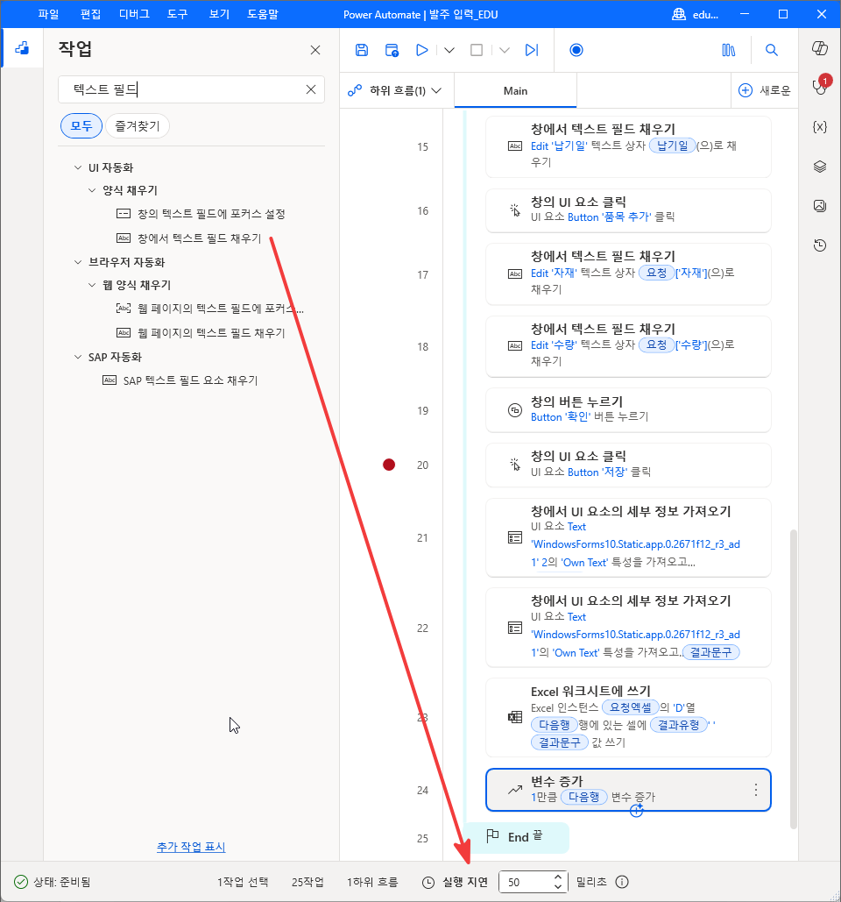Collapse the 웹 양식 채우기 subgroup

(92, 285)
